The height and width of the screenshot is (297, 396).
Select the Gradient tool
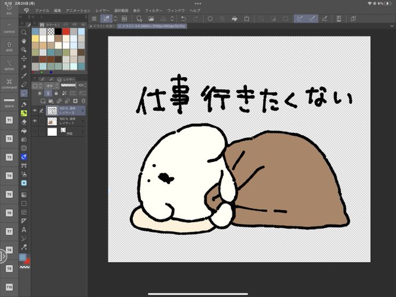[x=24, y=195]
